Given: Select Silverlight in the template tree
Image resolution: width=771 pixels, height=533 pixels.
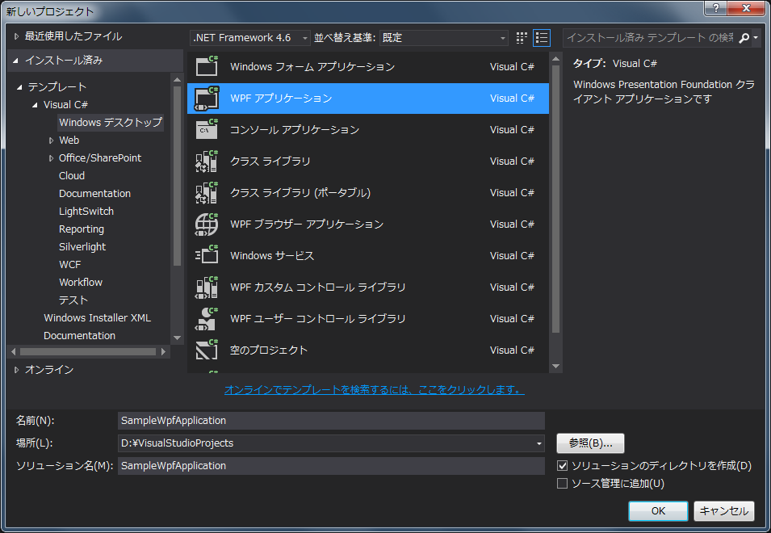Looking at the screenshot, I should 82,246.
